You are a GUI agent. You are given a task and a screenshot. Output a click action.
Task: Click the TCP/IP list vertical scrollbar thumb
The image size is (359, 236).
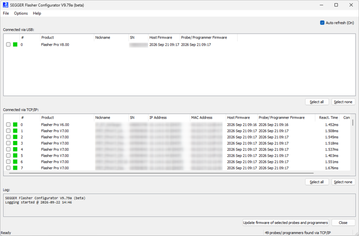pyautogui.click(x=353, y=122)
